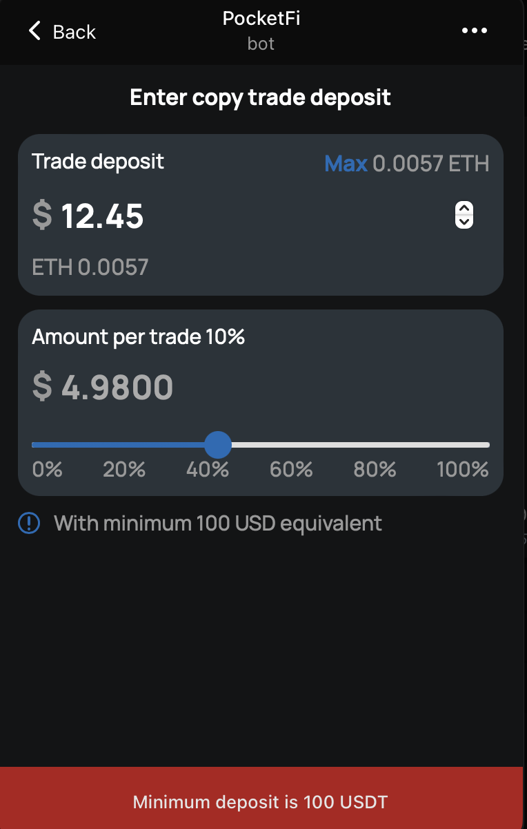Set slider to the 0% mark
This screenshot has width=527, height=829.
[47, 470]
